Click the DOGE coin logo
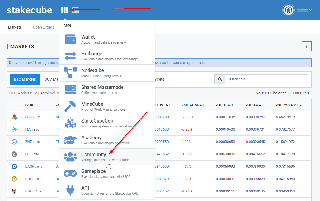The image size is (320, 201). [14, 179]
